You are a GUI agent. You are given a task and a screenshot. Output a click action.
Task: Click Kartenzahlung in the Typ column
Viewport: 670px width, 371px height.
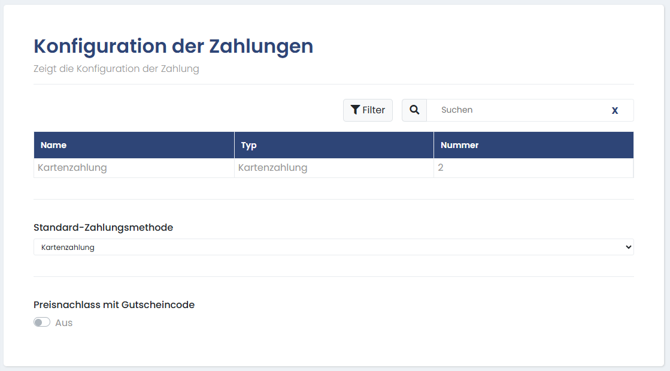272,168
